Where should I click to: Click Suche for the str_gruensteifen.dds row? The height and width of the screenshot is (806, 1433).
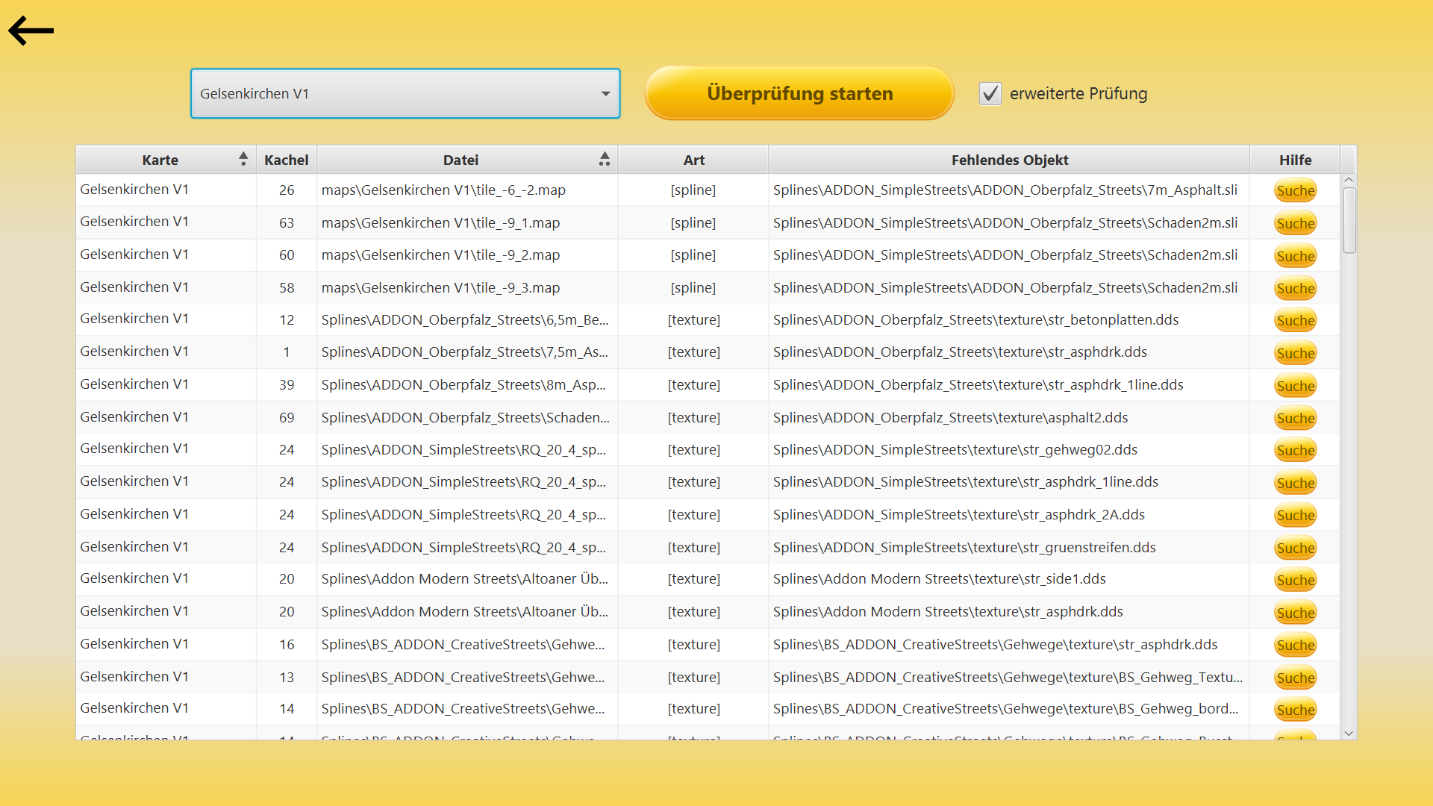coord(1295,549)
